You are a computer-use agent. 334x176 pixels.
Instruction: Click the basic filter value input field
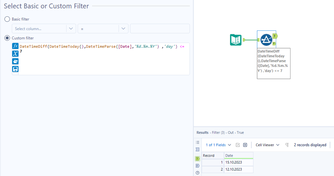tap(160, 28)
